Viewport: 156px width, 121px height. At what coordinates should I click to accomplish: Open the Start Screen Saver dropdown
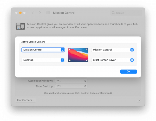click(x=113, y=60)
